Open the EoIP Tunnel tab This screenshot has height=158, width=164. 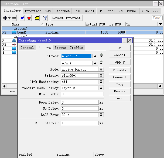point(84,11)
